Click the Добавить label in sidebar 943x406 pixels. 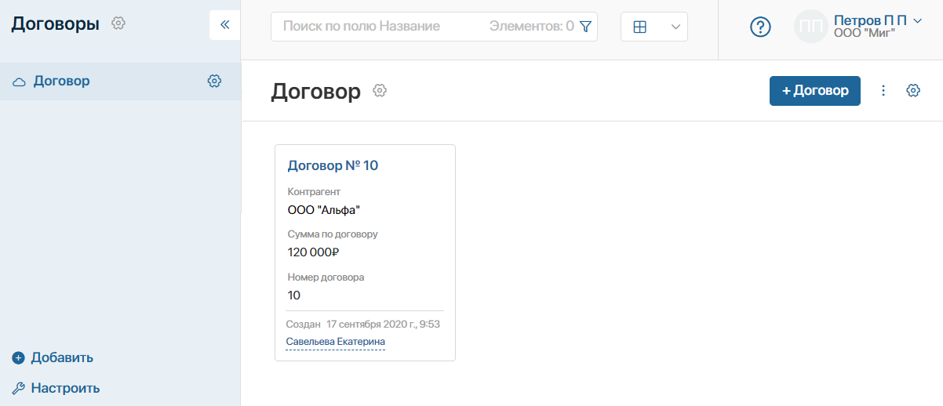tap(62, 358)
